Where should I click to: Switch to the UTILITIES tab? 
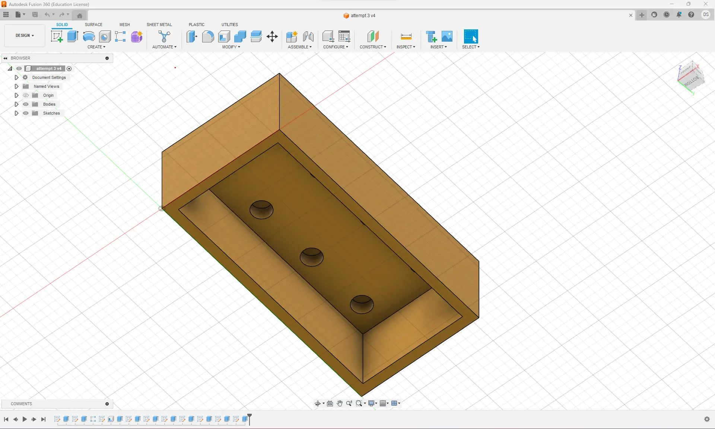pyautogui.click(x=230, y=25)
